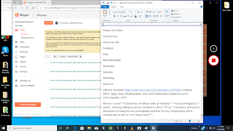Open the label tag dropdown in Blogger
Screen dimensions: 233x131
(56, 56)
